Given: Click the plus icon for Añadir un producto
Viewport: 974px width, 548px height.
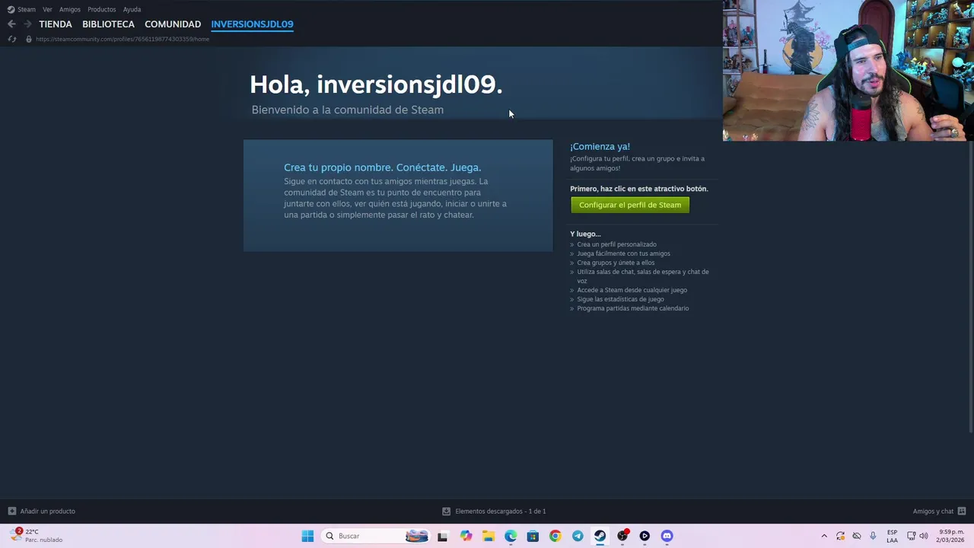Looking at the screenshot, I should [x=11, y=511].
